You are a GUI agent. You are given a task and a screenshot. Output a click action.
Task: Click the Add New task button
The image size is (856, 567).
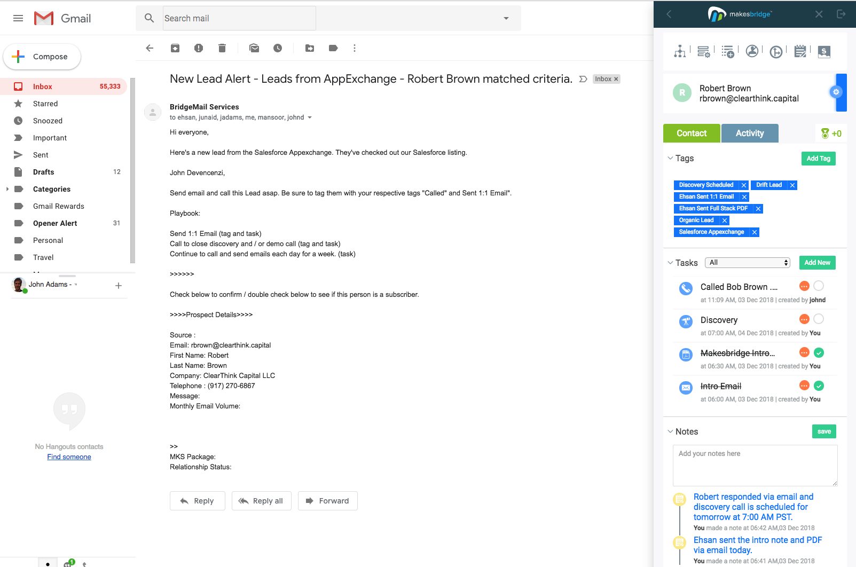point(818,263)
